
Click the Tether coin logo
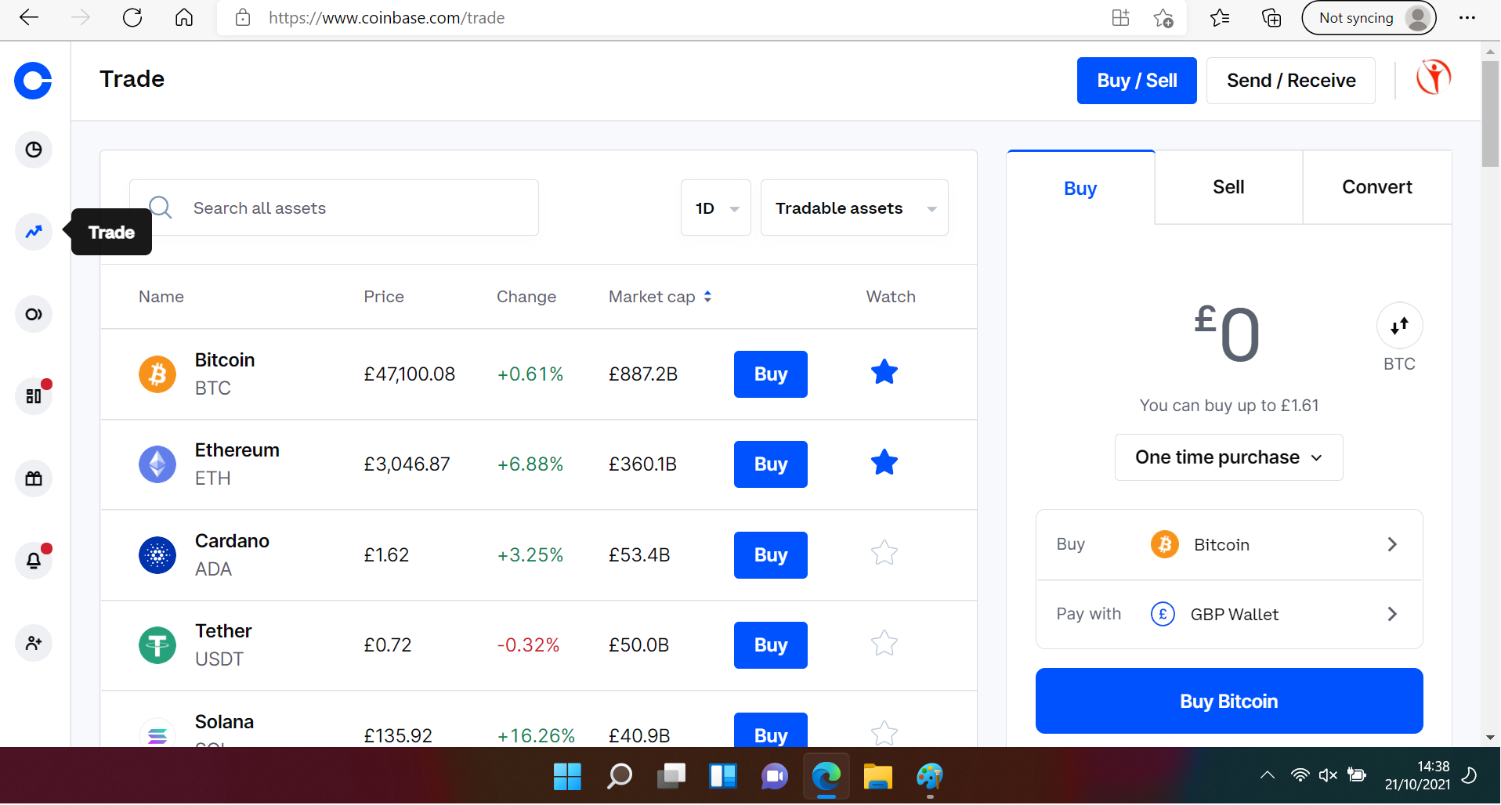(157, 645)
